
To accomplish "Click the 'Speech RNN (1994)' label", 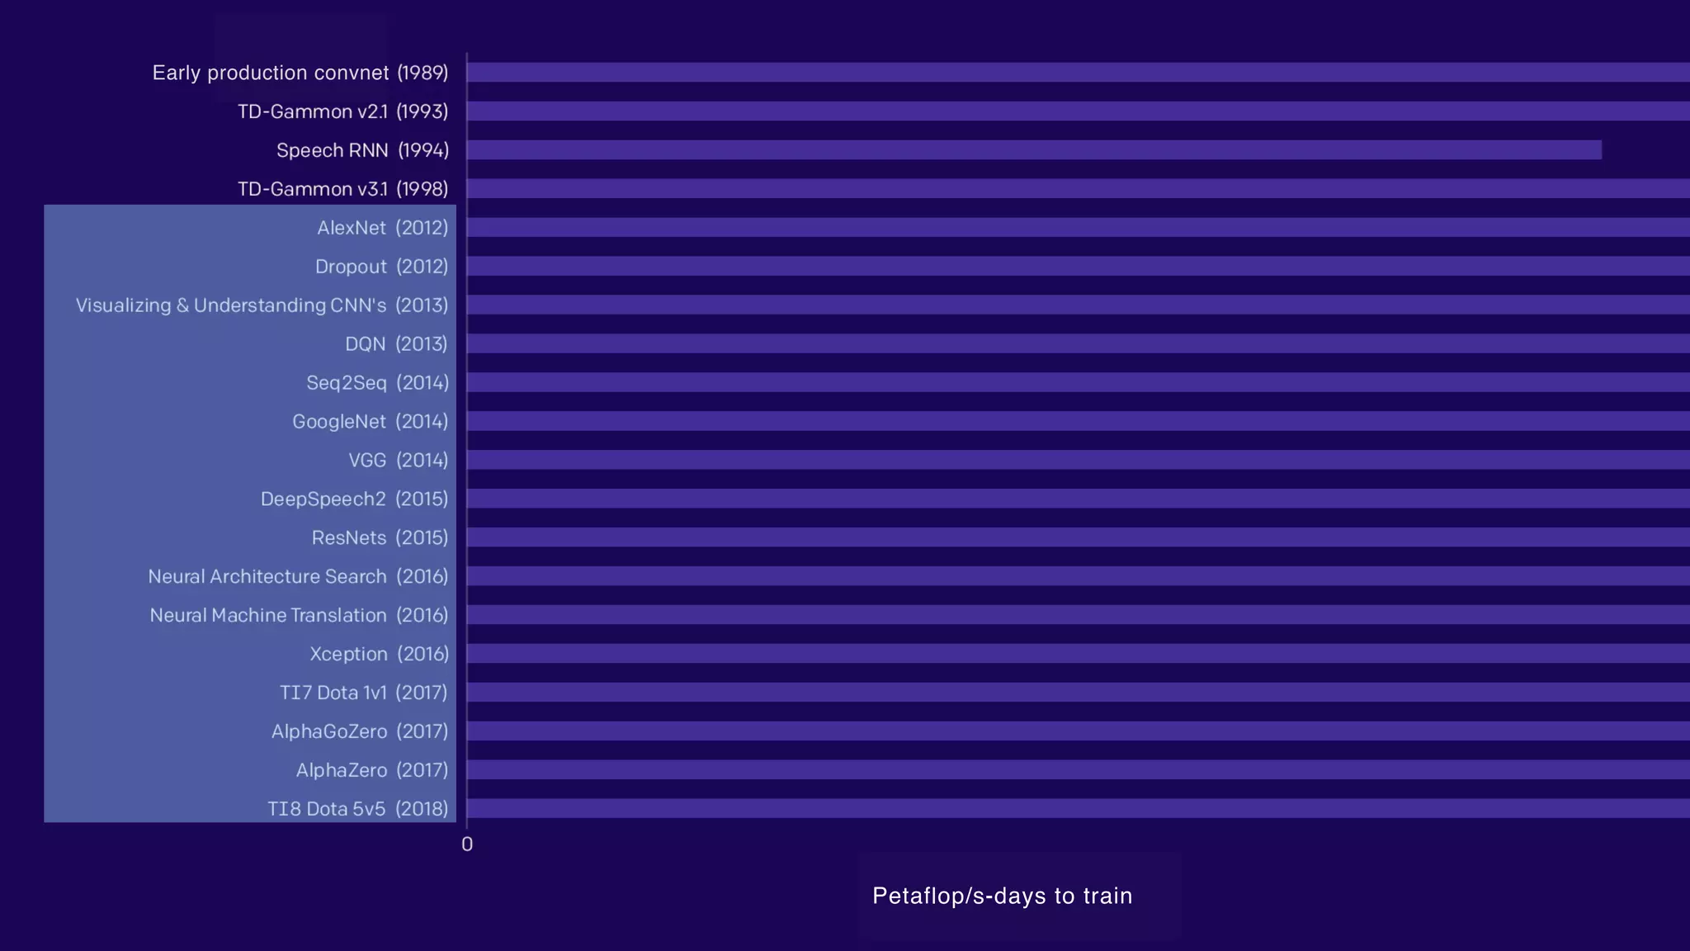I will point(363,150).
